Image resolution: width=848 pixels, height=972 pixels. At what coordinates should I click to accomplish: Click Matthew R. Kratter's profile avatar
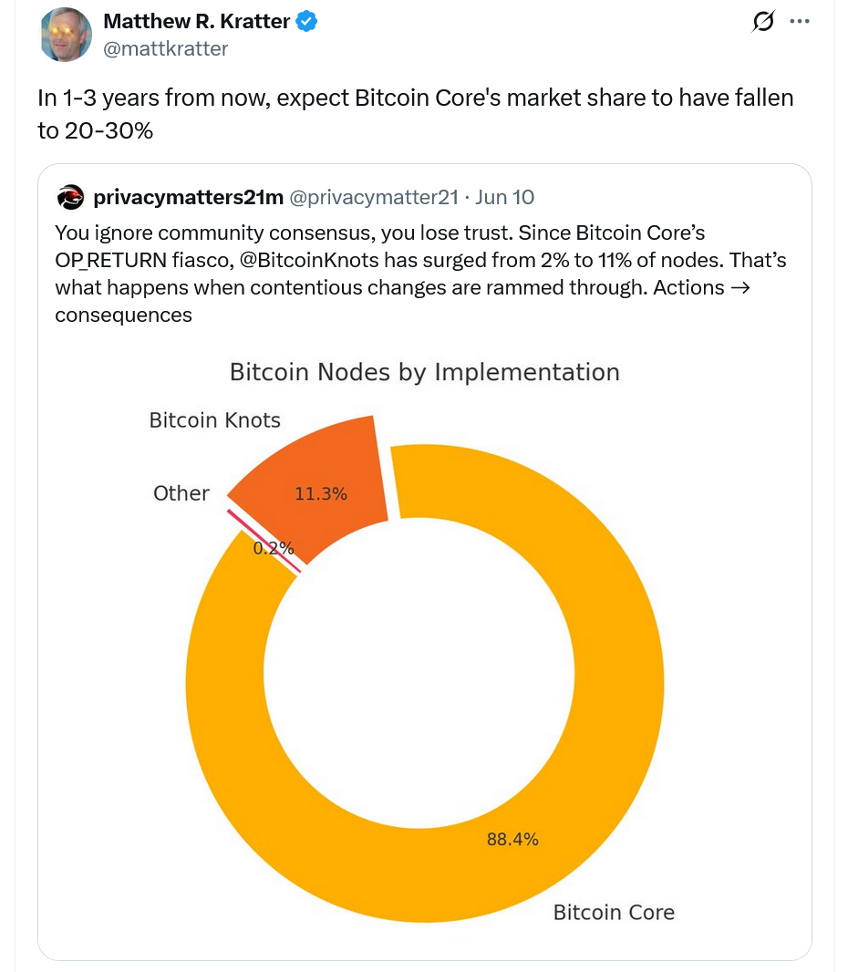click(67, 35)
